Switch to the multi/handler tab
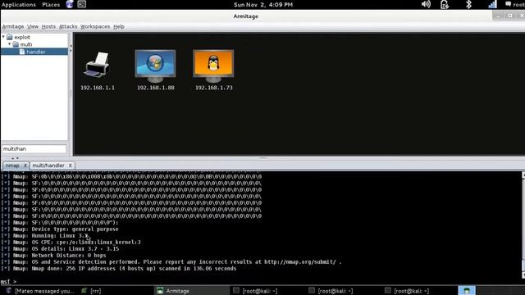 48,166
